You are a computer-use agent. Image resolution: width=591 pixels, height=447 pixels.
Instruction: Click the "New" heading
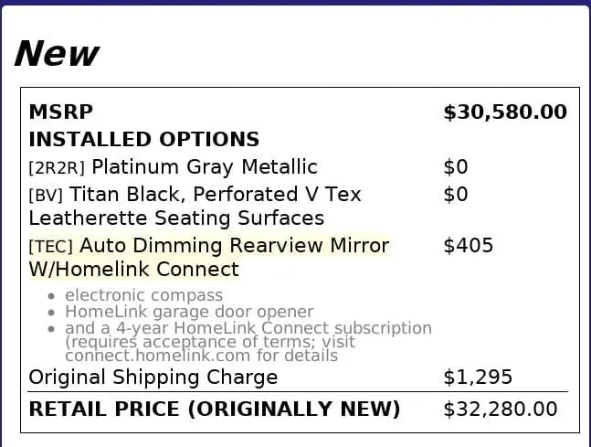tap(57, 54)
